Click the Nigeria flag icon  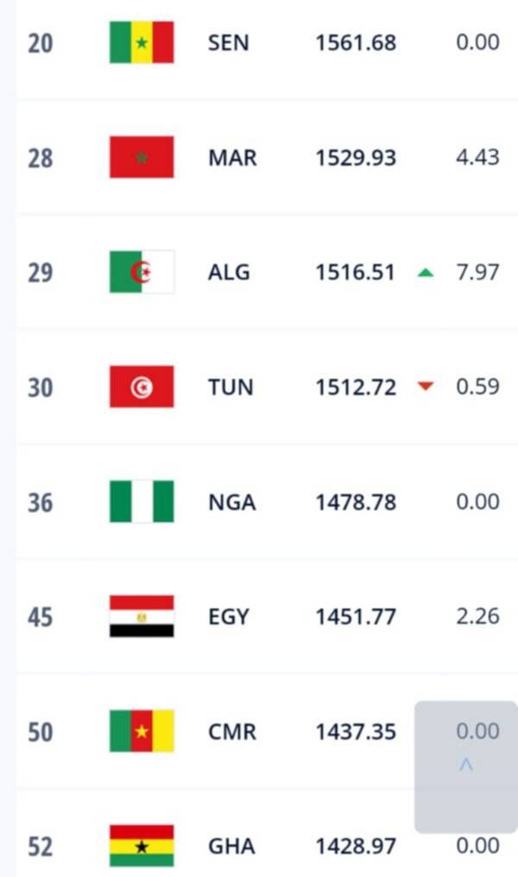click(x=142, y=502)
